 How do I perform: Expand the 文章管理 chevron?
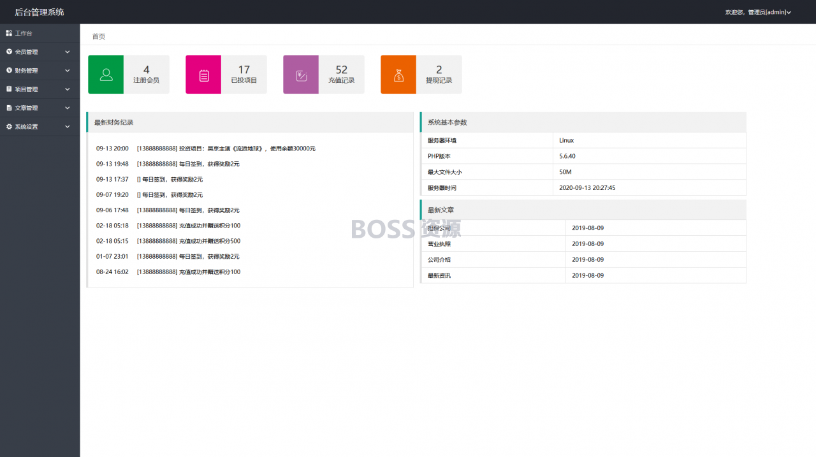tap(68, 108)
